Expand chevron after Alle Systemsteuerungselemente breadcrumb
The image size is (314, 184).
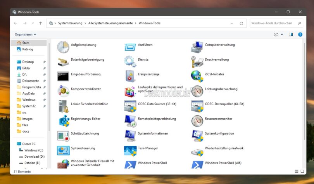click(x=136, y=23)
